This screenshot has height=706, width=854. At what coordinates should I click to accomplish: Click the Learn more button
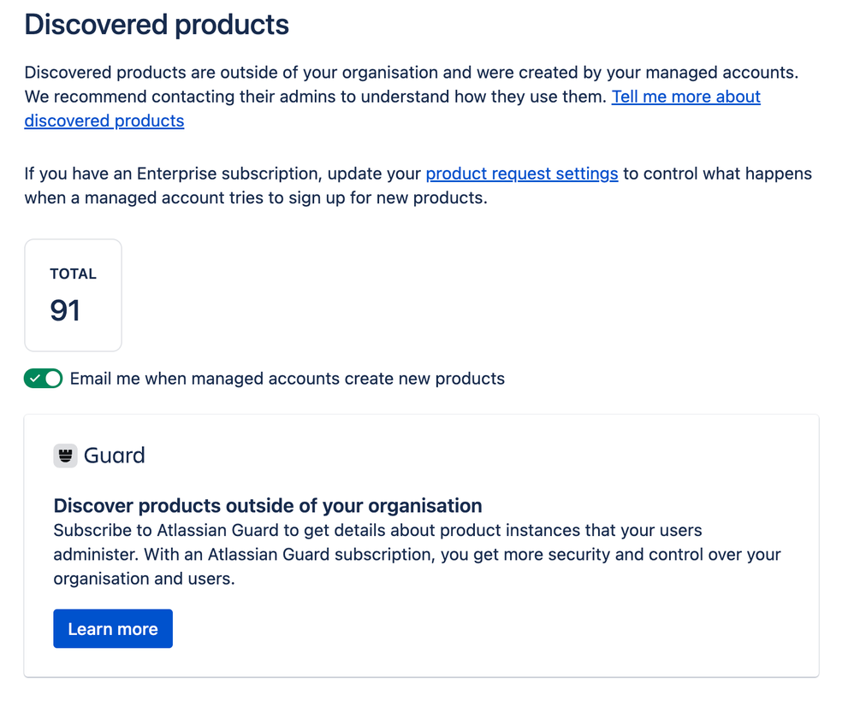tap(113, 629)
